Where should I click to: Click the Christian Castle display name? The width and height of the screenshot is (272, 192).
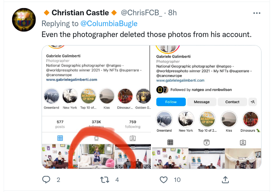tap(80, 13)
